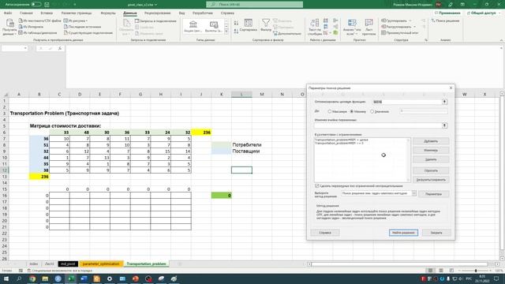505x284 pixels.
Task: Click the Sort Z to A icon
Action: click(236, 31)
